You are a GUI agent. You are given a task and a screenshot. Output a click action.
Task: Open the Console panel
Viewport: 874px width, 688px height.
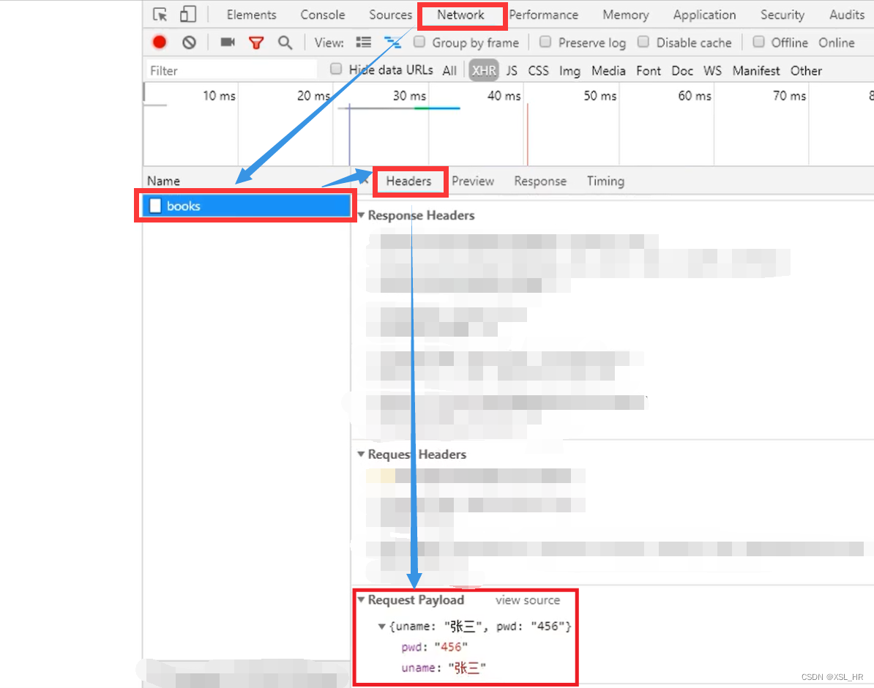click(x=322, y=14)
